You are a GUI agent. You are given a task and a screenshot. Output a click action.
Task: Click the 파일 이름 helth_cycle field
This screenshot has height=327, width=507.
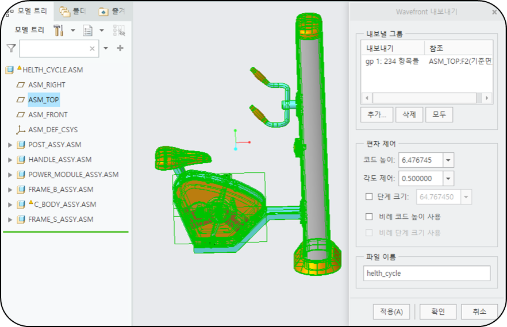(x=427, y=274)
